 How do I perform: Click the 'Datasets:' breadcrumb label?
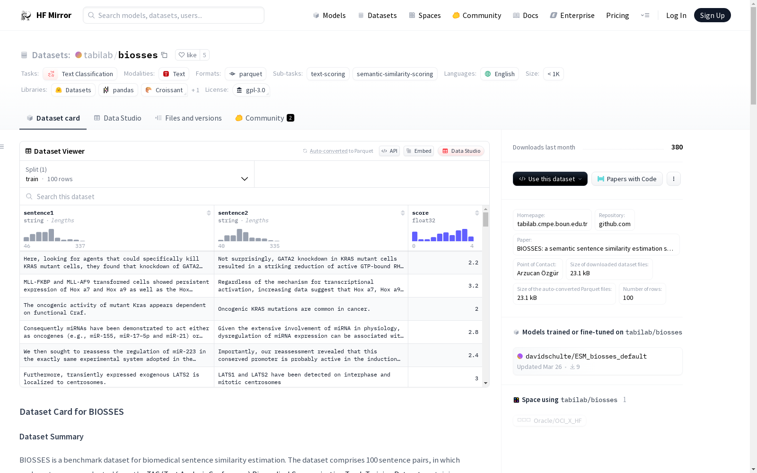51,55
